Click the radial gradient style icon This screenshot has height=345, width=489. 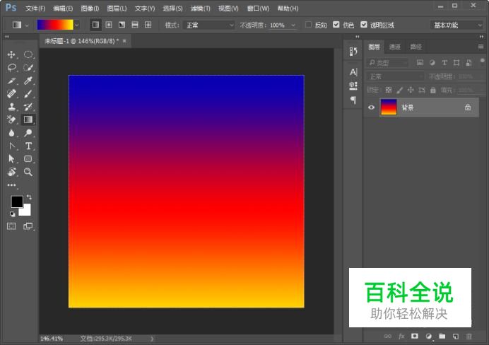point(108,25)
